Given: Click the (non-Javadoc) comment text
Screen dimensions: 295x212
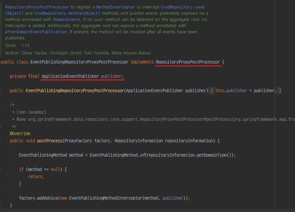Looking at the screenshot, I should [31, 112].
